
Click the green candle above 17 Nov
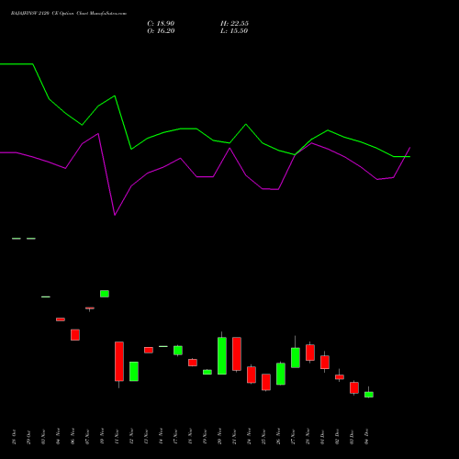pos(178,351)
